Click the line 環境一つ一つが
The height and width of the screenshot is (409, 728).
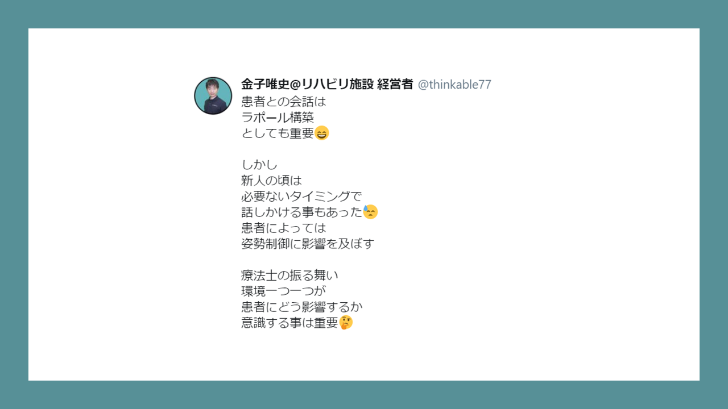pyautogui.click(x=283, y=291)
